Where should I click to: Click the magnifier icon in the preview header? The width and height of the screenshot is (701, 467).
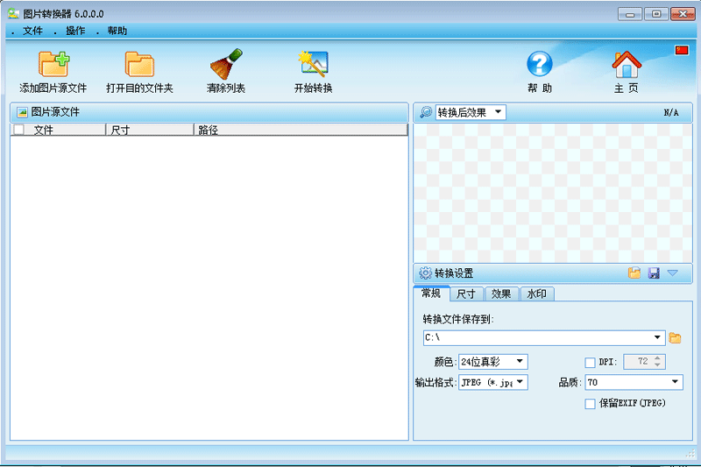coord(426,112)
